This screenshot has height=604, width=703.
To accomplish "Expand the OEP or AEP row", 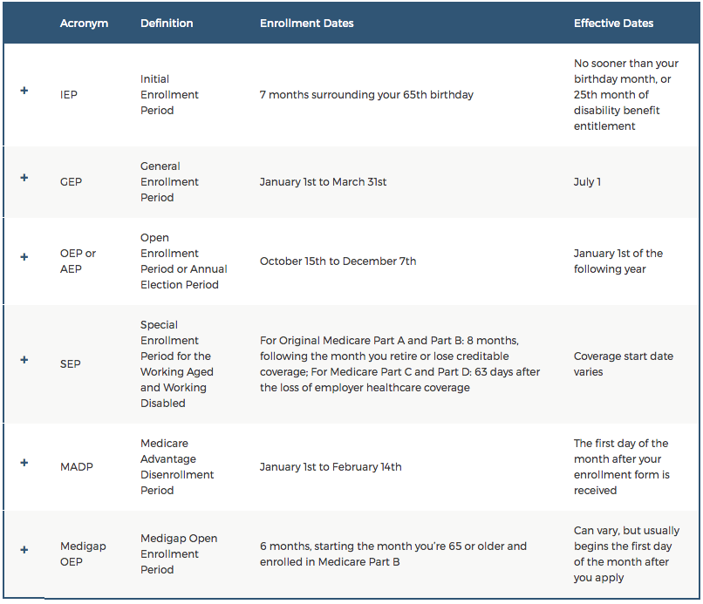I will pyautogui.click(x=24, y=257).
